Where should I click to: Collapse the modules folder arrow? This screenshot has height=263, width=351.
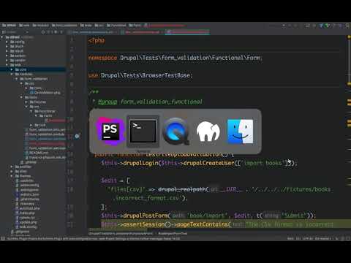pos(12,75)
